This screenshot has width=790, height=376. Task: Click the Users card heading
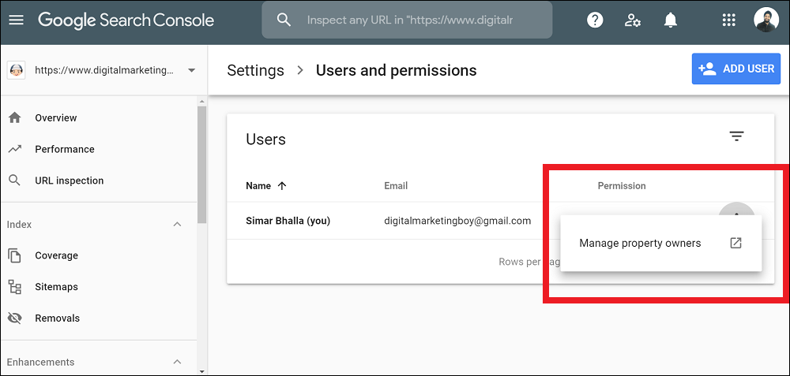[265, 140]
